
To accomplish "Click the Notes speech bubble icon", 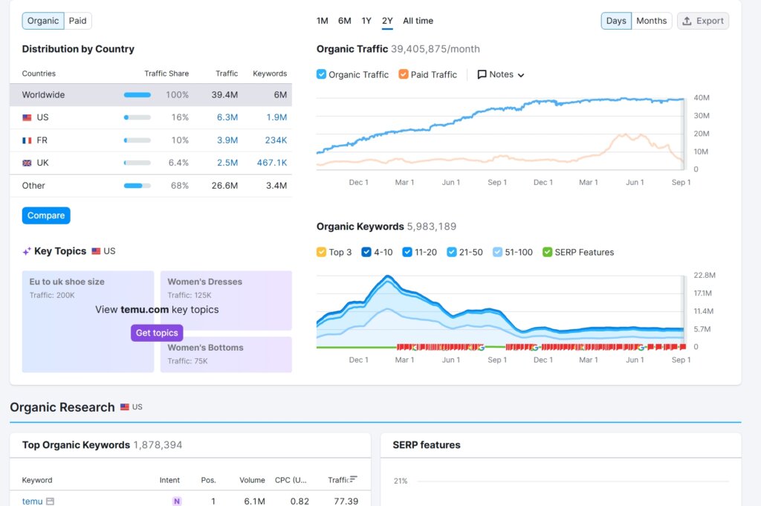I will tap(482, 74).
